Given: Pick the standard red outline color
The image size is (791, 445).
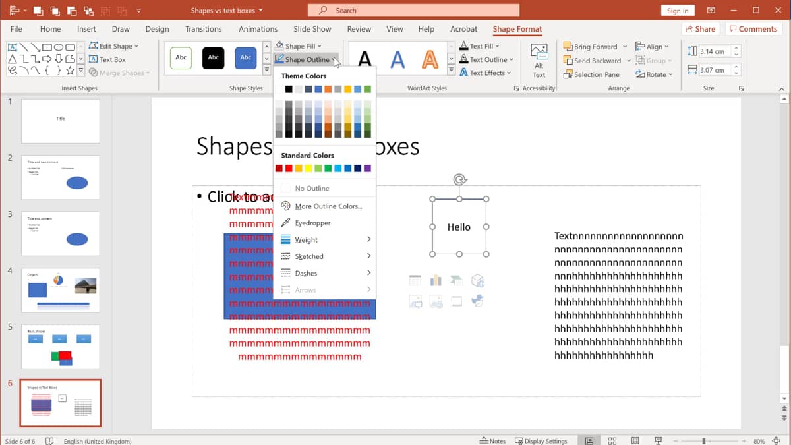Looking at the screenshot, I should point(289,169).
